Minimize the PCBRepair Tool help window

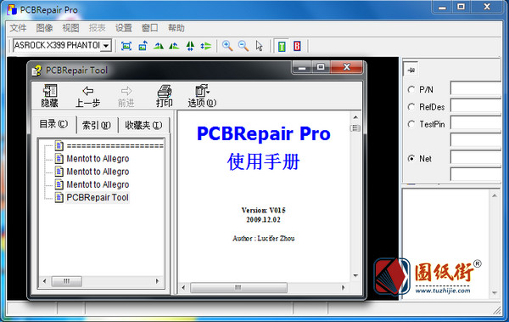[303, 67]
